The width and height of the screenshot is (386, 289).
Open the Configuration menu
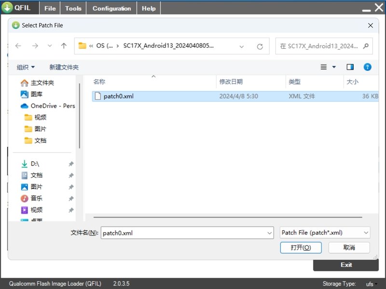(x=111, y=8)
